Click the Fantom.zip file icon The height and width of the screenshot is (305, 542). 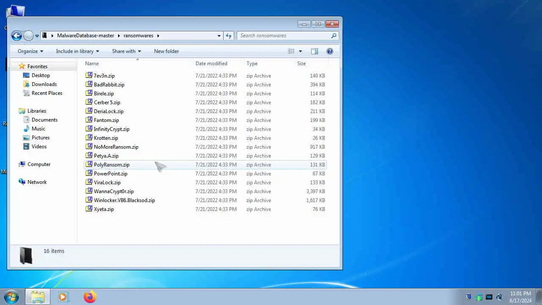[89, 120]
